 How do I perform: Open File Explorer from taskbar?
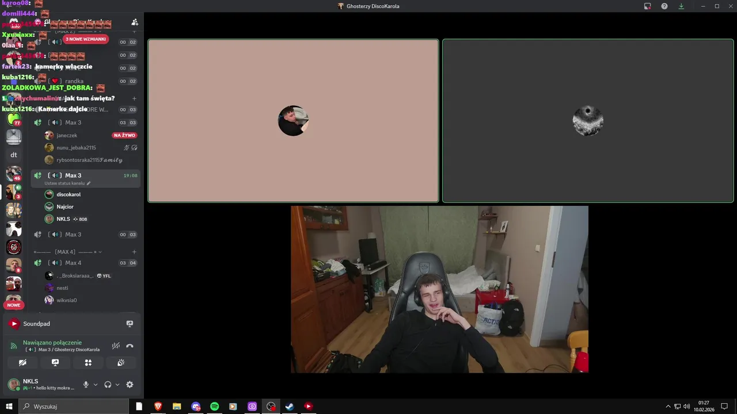177,407
